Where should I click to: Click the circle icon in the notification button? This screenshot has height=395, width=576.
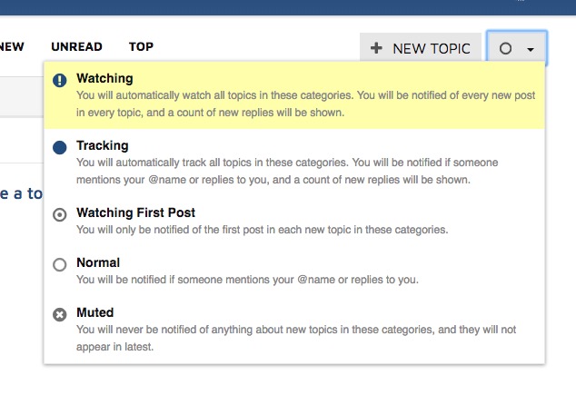(505, 48)
